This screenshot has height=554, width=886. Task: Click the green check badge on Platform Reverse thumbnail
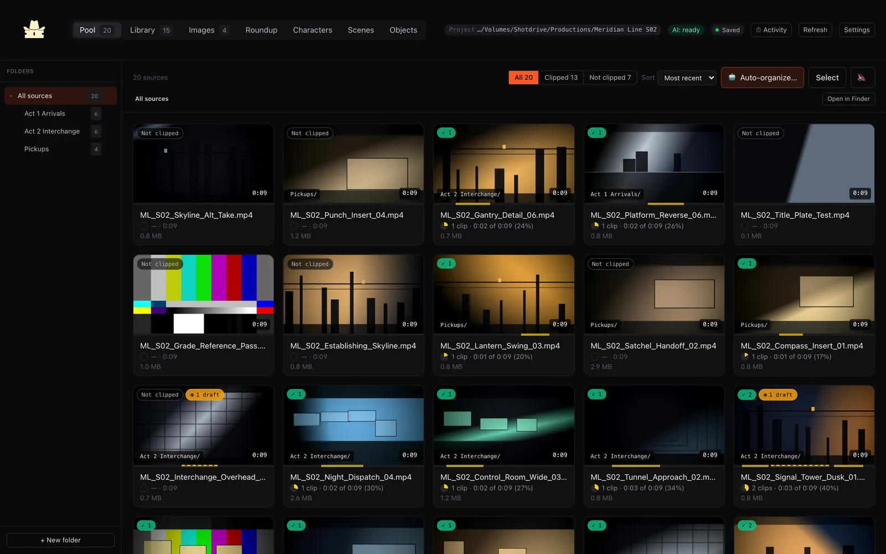pos(597,133)
